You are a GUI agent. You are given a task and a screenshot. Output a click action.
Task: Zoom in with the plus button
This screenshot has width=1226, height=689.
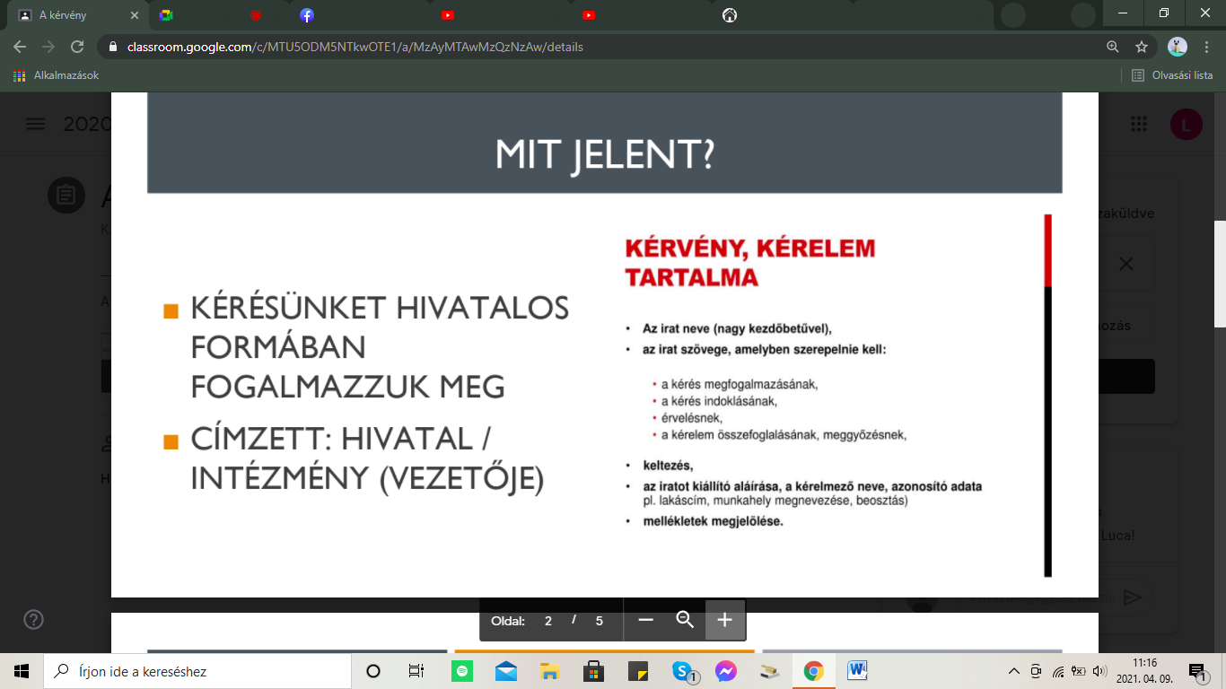[725, 620]
